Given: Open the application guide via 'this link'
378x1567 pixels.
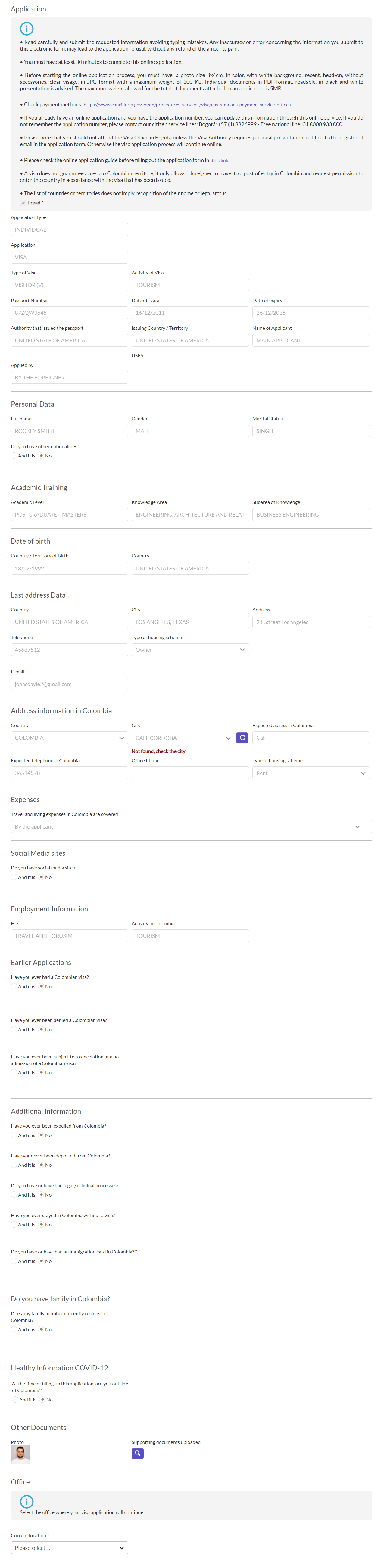Looking at the screenshot, I should [220, 161].
